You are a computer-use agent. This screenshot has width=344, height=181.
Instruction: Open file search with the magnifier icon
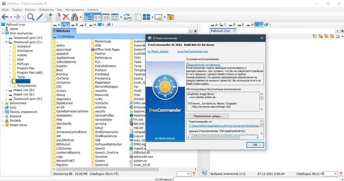pos(31,17)
